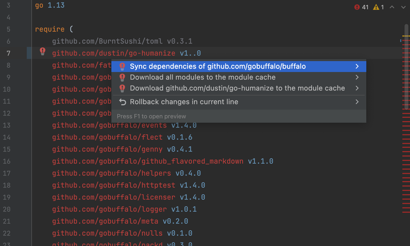Click line number 13 in the gutter
The image size is (410, 246).
tap(7, 125)
